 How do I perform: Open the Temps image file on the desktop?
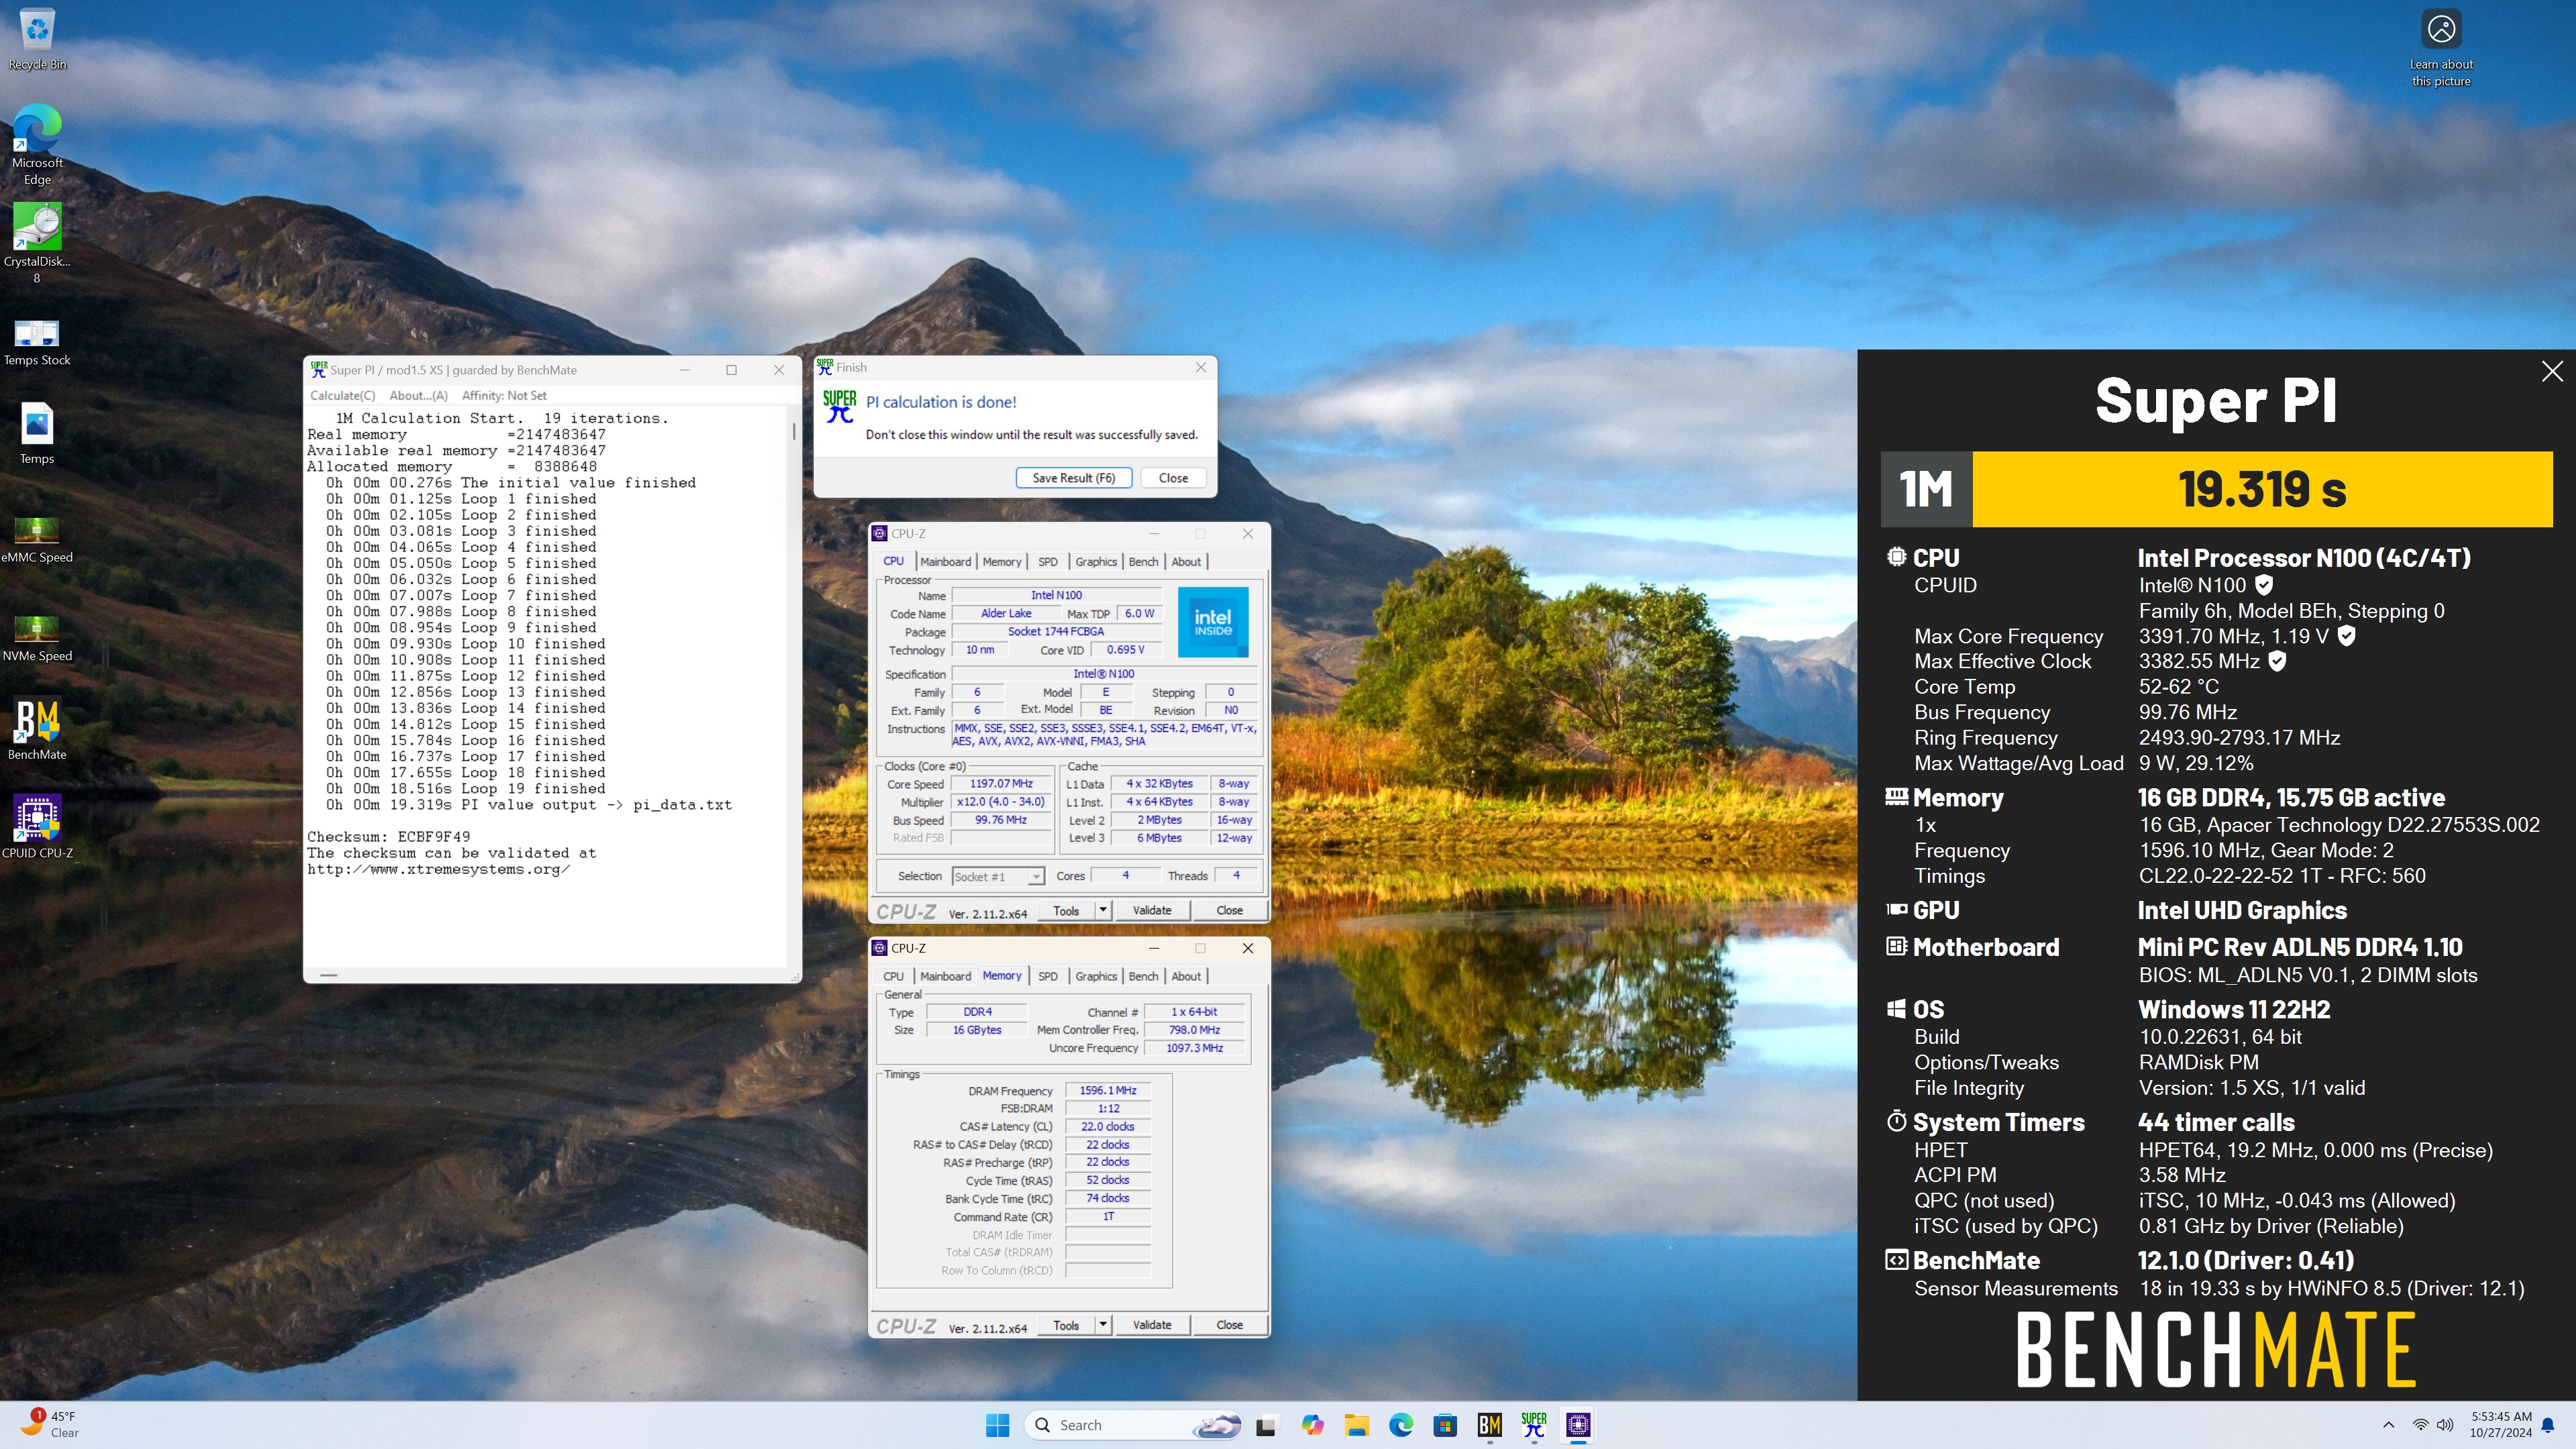(37, 434)
